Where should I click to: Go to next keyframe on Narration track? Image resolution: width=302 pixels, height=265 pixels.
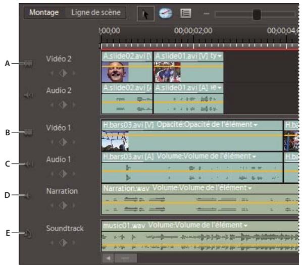[x=74, y=205]
